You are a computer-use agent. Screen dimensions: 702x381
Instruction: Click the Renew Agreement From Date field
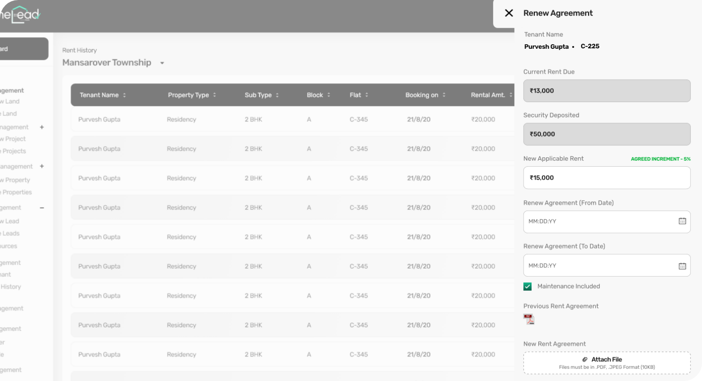[607, 221]
